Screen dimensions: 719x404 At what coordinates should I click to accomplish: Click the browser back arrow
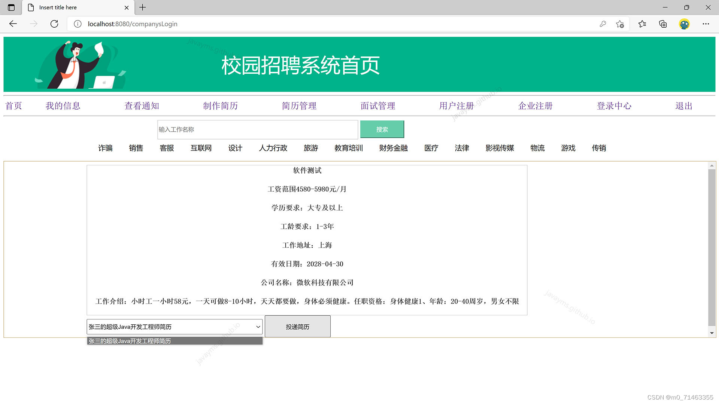tap(13, 24)
